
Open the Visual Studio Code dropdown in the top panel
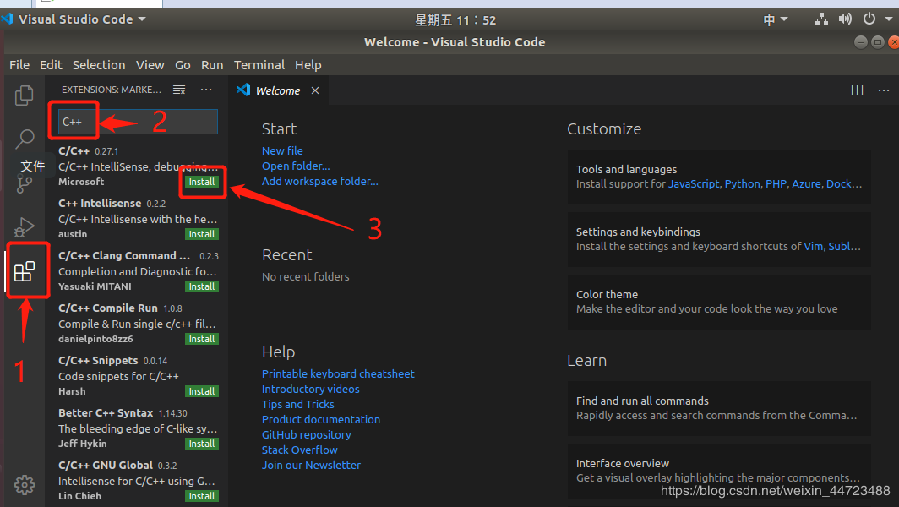pos(74,19)
